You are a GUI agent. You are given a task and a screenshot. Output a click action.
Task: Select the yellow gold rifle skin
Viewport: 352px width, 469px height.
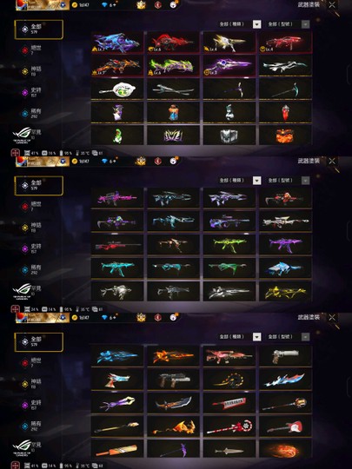[285, 291]
